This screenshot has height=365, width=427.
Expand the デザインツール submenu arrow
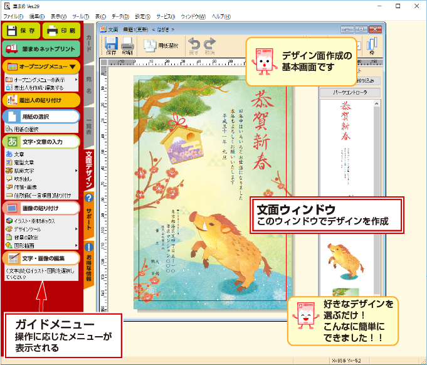tap(76, 230)
